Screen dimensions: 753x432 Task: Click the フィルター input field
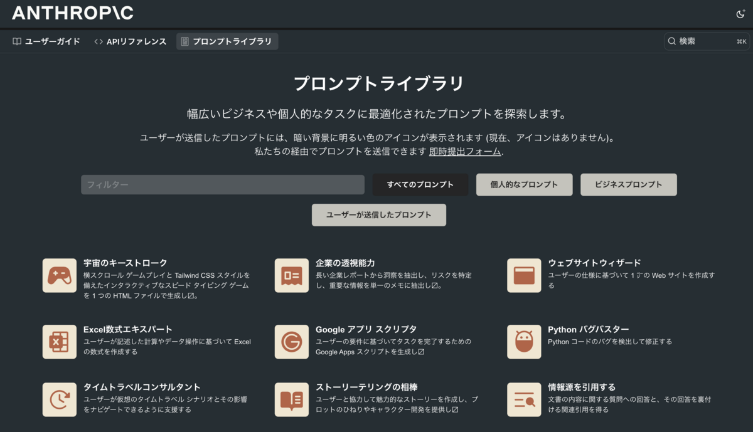pyautogui.click(x=223, y=184)
